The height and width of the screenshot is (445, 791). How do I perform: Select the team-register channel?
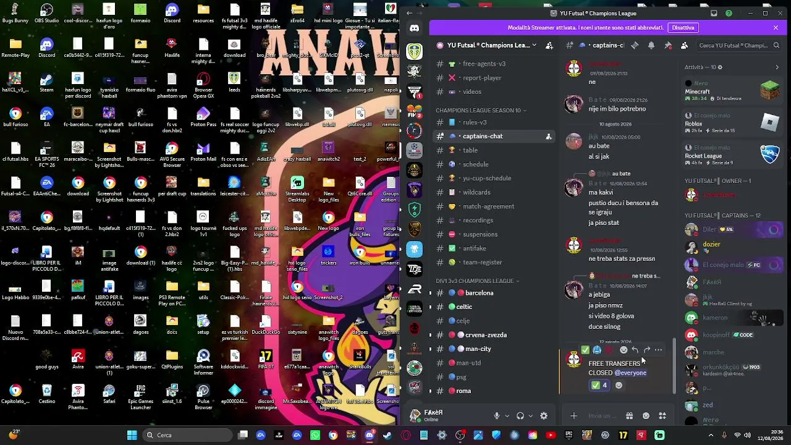[x=493, y=262]
